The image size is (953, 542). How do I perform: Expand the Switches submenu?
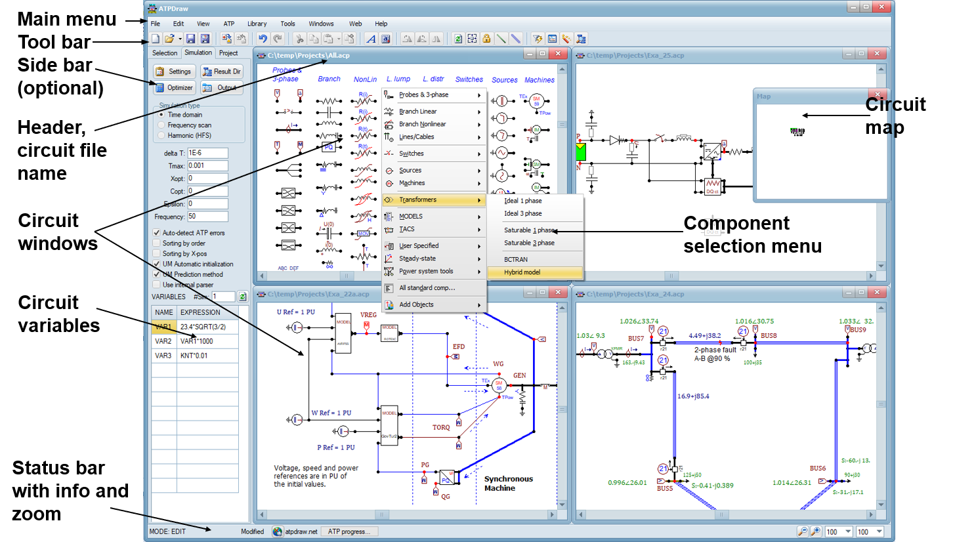click(x=434, y=154)
